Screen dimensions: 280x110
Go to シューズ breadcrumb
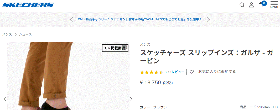(x=25, y=34)
